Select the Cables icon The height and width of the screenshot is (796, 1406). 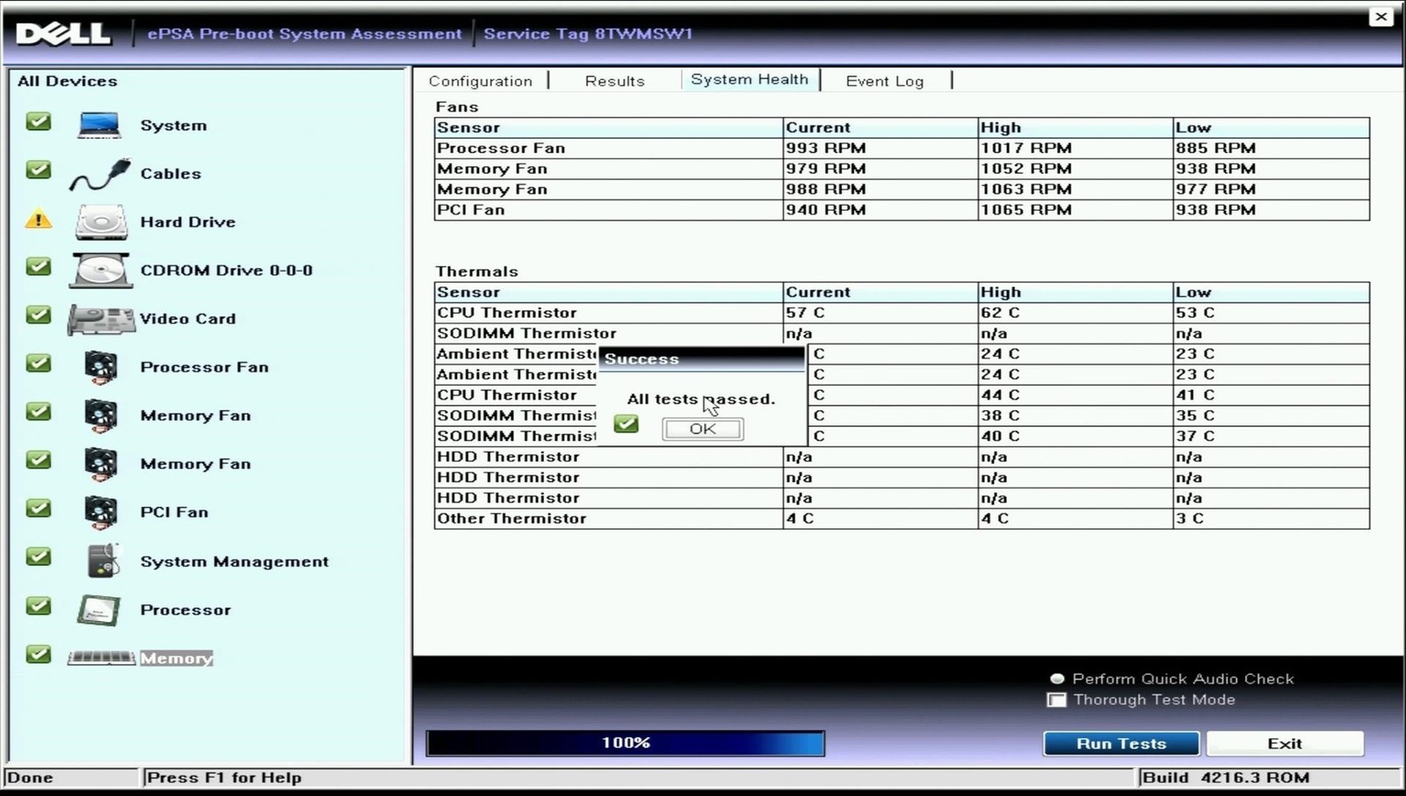point(100,174)
